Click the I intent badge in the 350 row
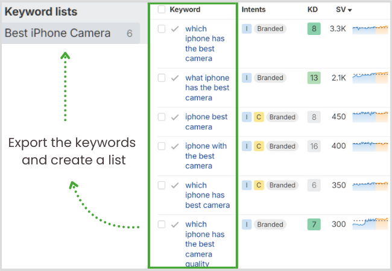This screenshot has height=271, width=392. pos(247,185)
